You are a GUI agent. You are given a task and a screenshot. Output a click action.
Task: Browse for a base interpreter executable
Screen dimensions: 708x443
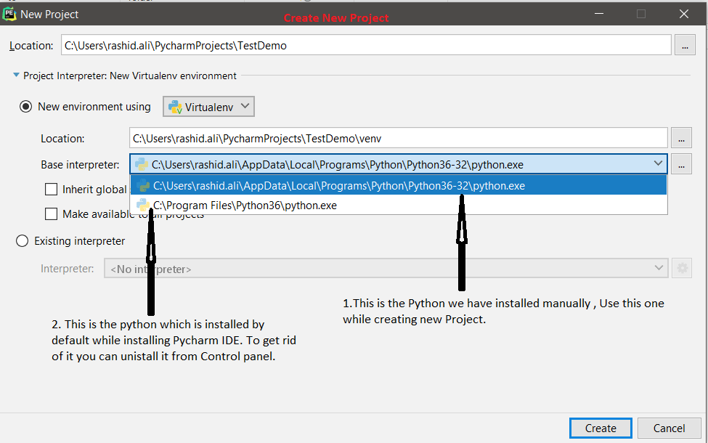(x=681, y=164)
